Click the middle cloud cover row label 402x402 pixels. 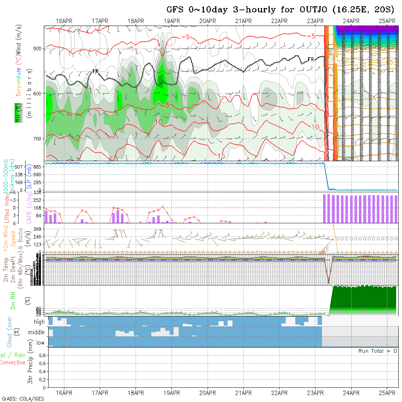tap(37, 332)
